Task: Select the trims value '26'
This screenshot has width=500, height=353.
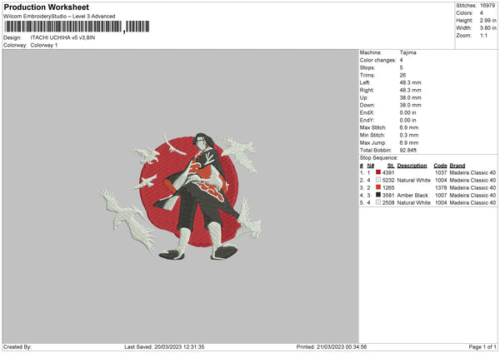Action: point(402,75)
